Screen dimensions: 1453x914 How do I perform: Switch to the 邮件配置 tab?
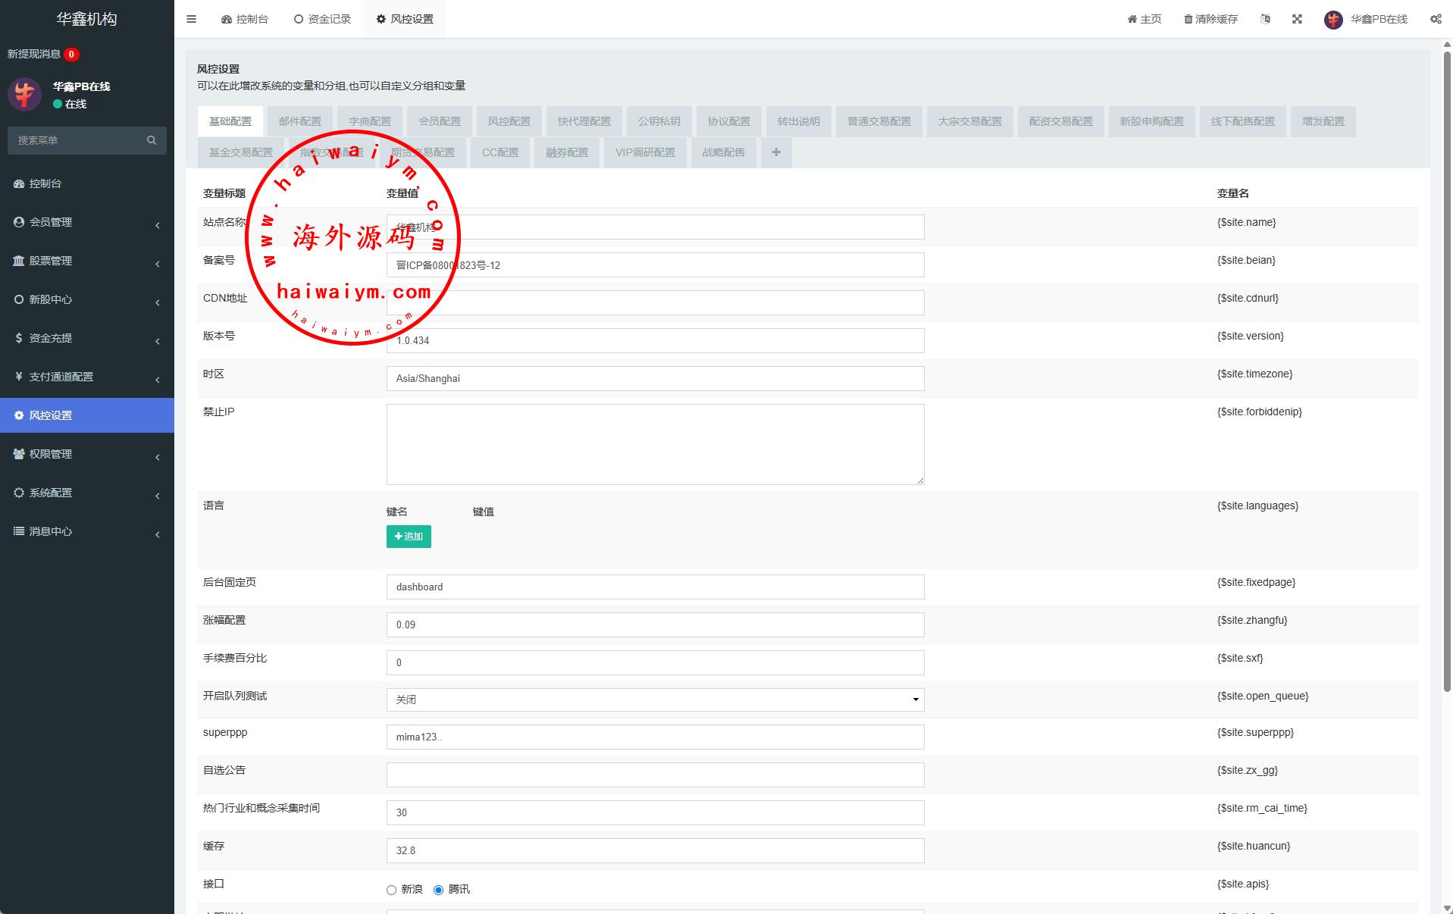click(x=300, y=121)
